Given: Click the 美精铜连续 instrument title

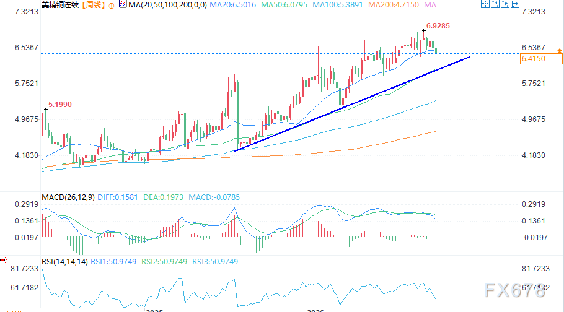Looking at the screenshot, I should click(x=60, y=5).
